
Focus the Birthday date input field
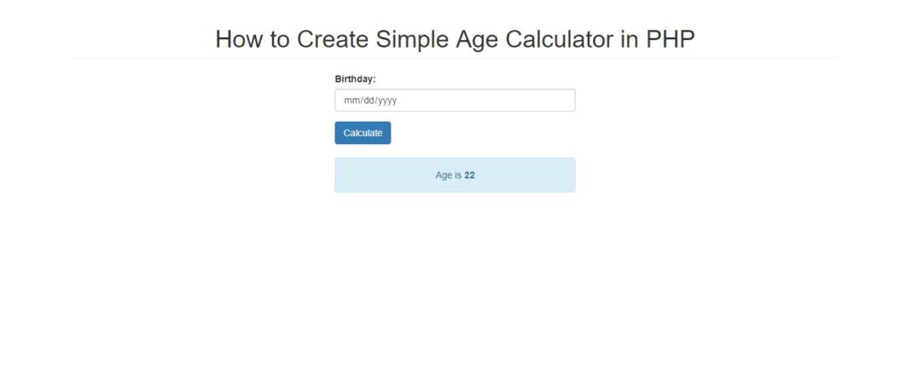455,101
